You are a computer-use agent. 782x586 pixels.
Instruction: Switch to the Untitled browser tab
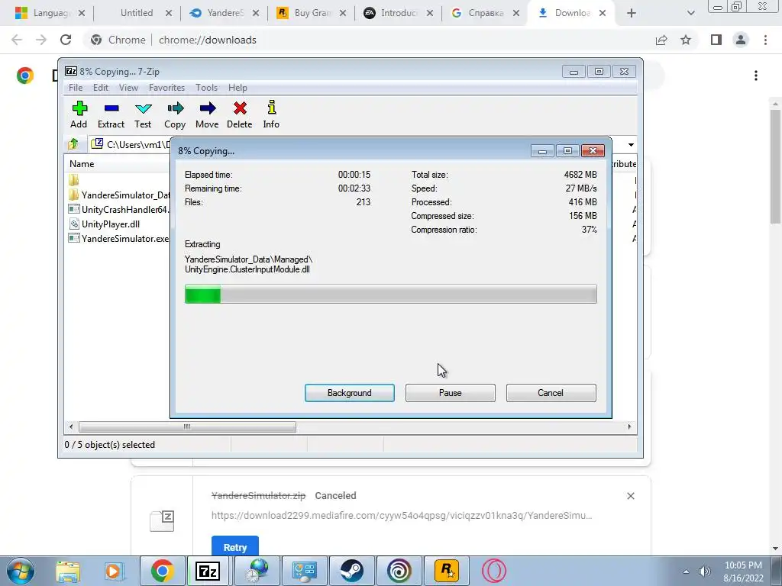137,13
